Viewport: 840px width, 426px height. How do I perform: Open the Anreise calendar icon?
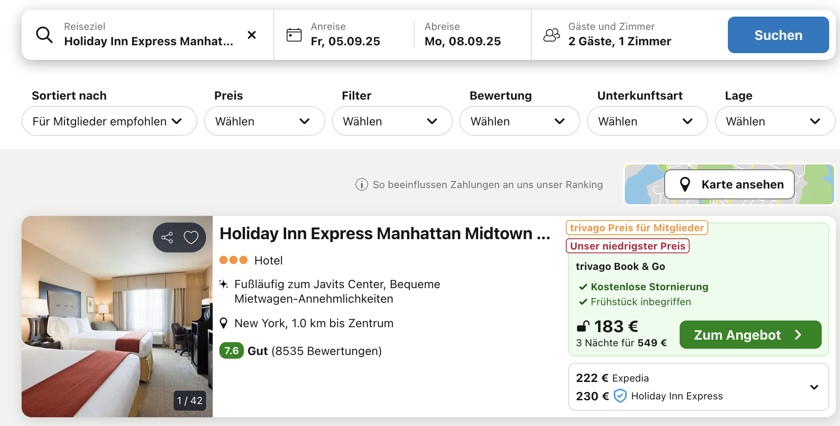coord(294,35)
